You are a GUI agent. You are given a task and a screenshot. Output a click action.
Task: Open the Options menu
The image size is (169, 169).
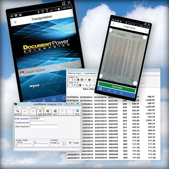point(24,108)
